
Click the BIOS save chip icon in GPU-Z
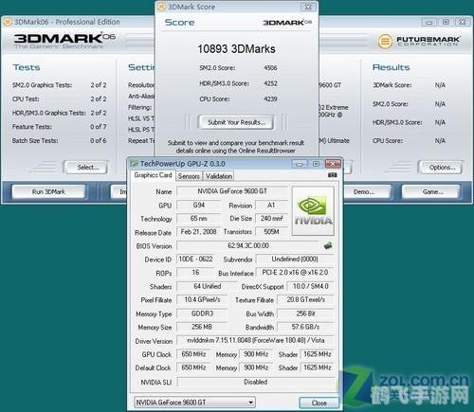pyautogui.click(x=328, y=245)
